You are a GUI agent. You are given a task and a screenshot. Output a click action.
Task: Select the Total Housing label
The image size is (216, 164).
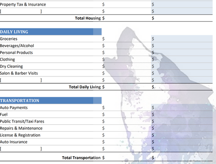88,18
